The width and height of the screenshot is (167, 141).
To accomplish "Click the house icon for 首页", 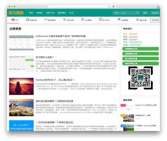I will point(13,19).
